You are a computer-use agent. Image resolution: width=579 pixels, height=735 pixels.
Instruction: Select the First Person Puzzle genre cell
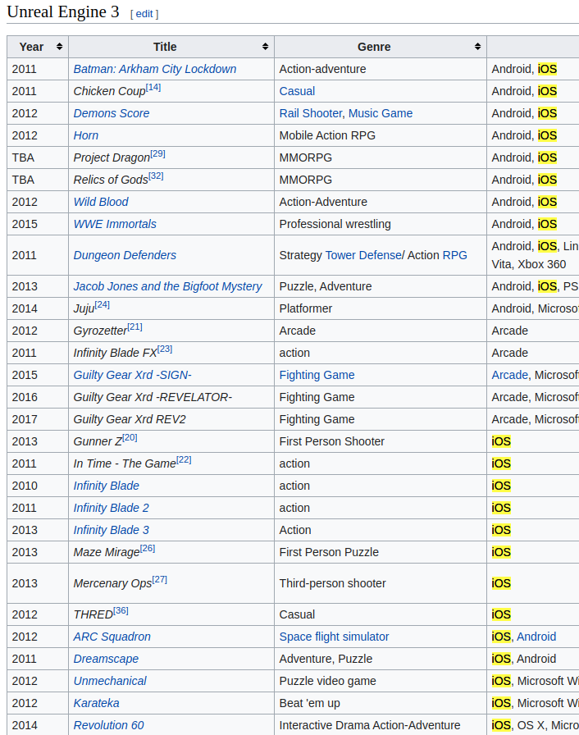point(381,552)
